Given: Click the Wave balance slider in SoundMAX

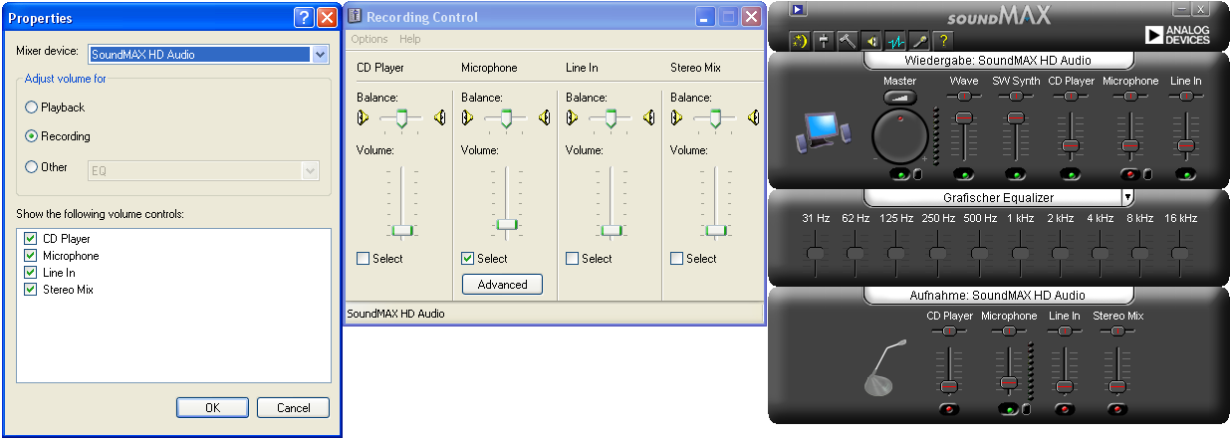Looking at the screenshot, I should 963,97.
